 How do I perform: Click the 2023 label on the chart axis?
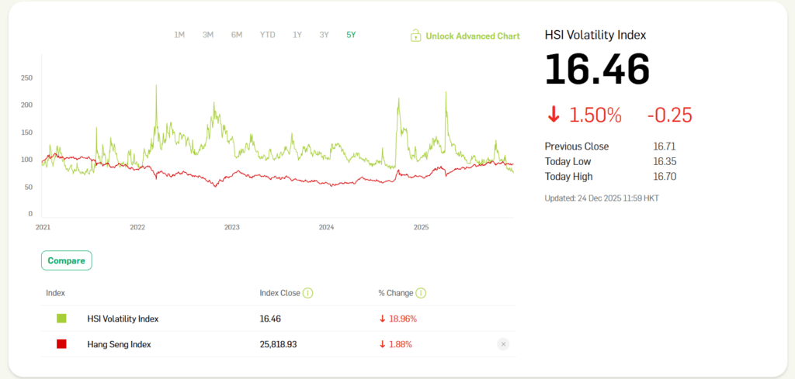[x=231, y=227]
